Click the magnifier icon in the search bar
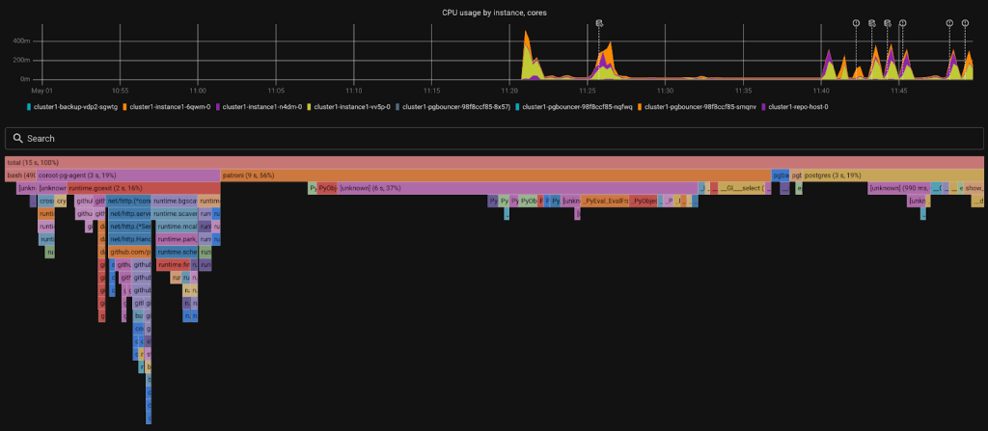 click(x=16, y=139)
